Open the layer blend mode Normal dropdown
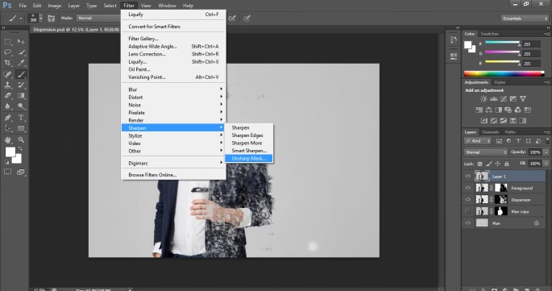The width and height of the screenshot is (552, 291). coord(486,152)
